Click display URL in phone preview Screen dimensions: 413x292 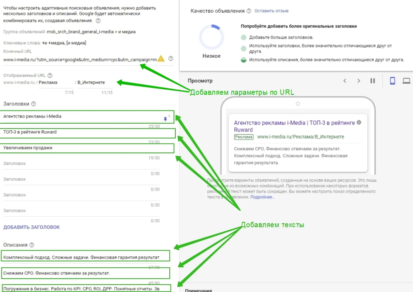pyautogui.click(x=301, y=137)
